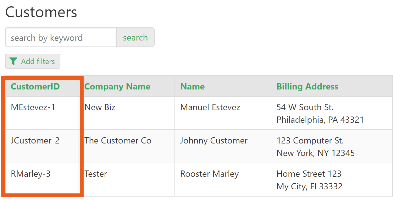Sort by Name column header
This screenshot has width=393, height=200.
(192, 87)
